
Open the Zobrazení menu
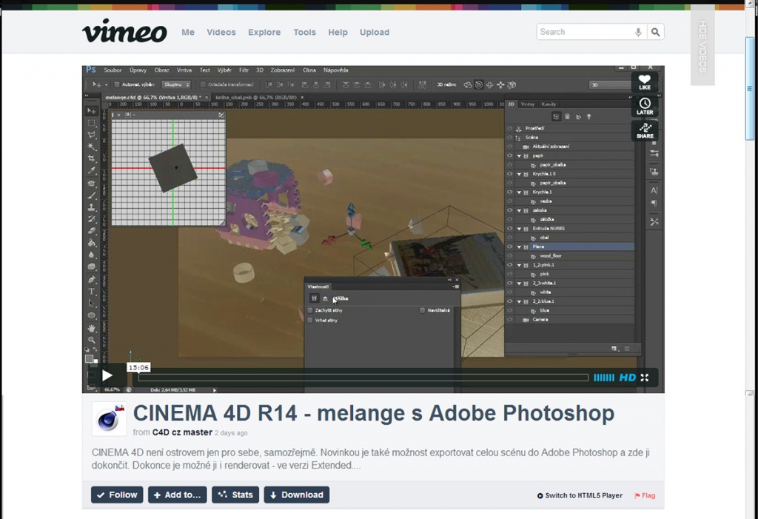[283, 70]
